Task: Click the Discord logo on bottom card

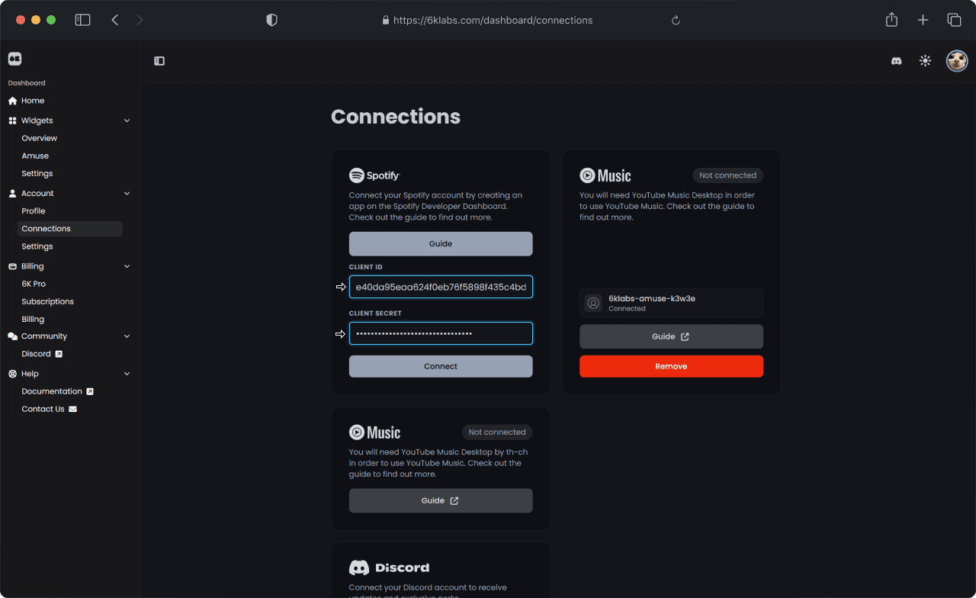Action: [x=389, y=567]
